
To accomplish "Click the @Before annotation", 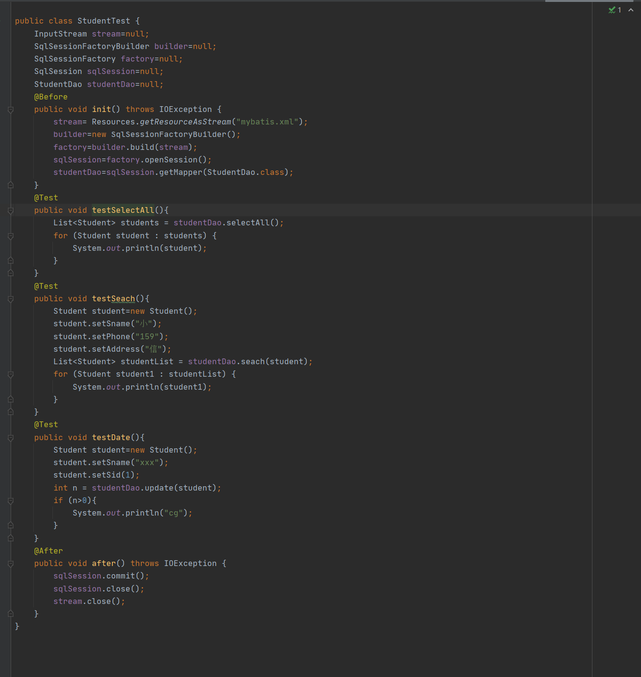I will tap(51, 97).
